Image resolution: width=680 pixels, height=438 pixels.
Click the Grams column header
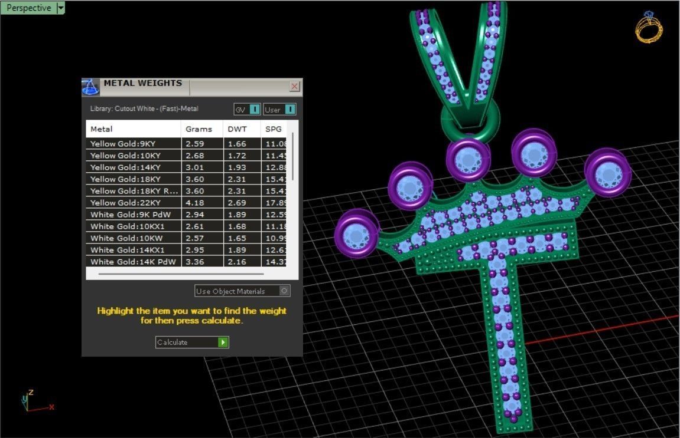tap(201, 129)
